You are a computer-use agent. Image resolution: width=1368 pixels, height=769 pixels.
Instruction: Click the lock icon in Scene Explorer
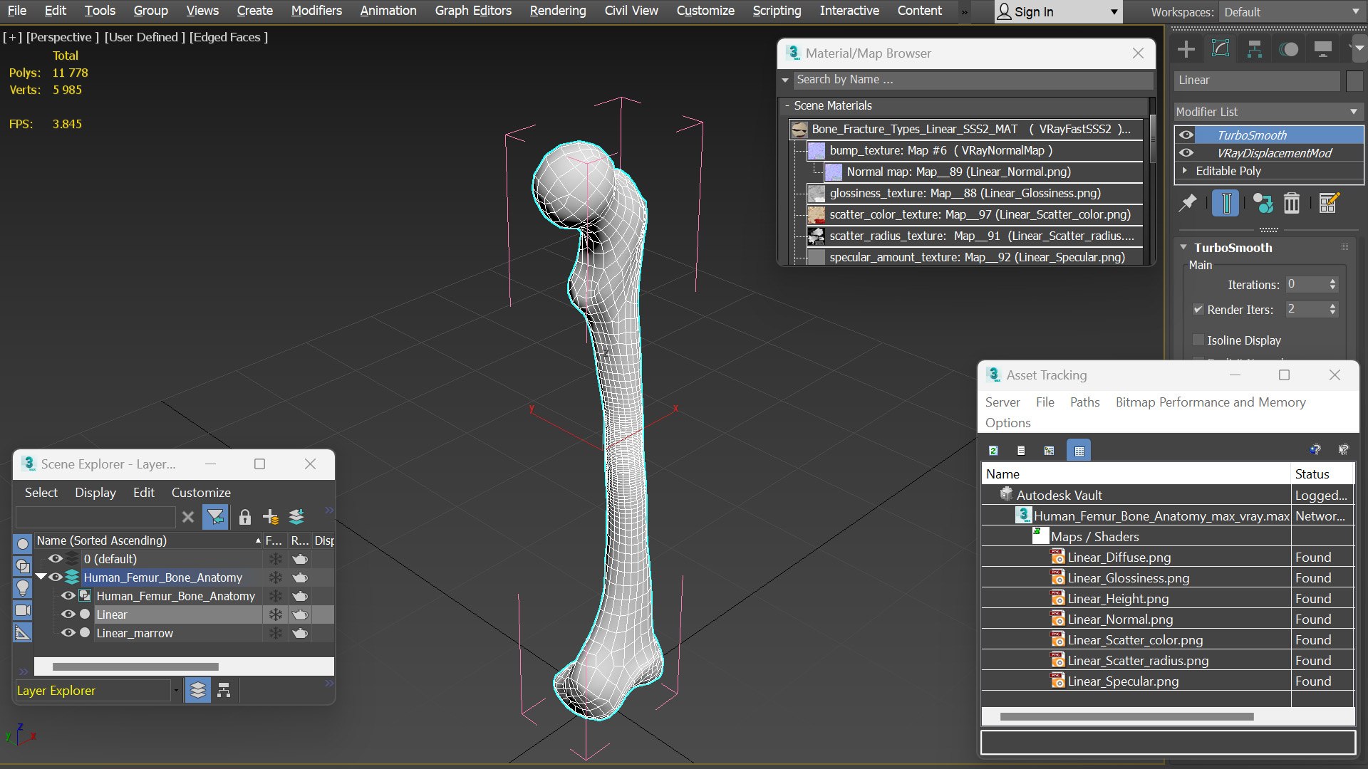[244, 517]
